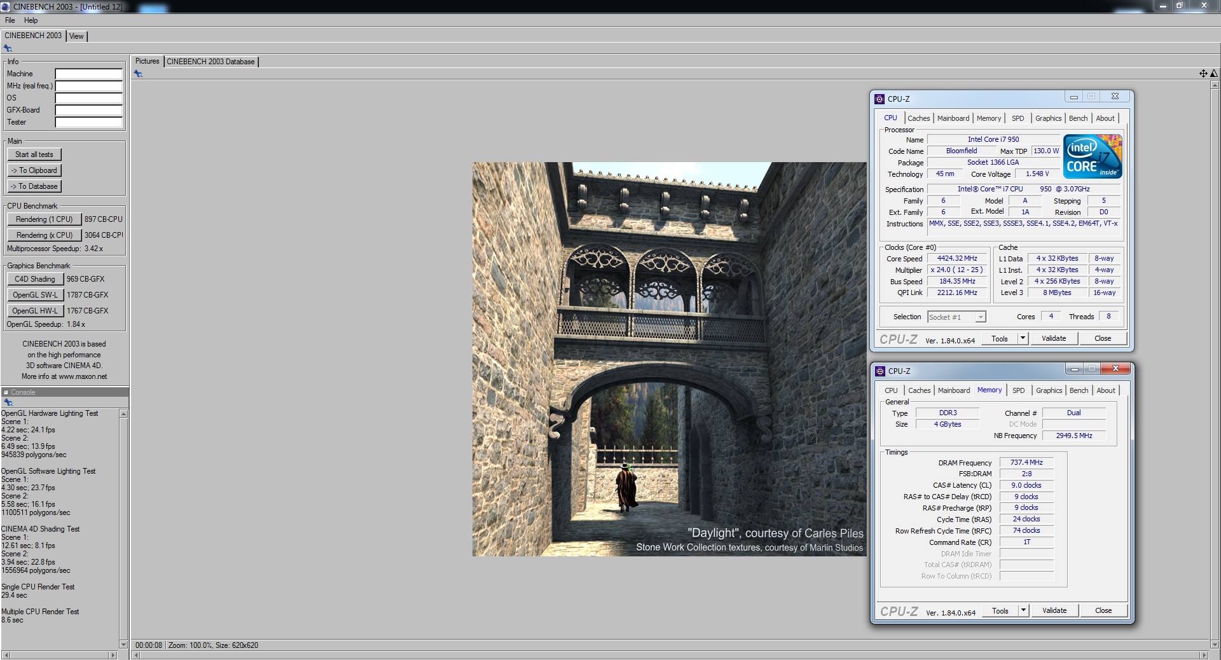Click the MHz (real freq.) input field
Viewport: 1221px width, 660px height.
88,86
